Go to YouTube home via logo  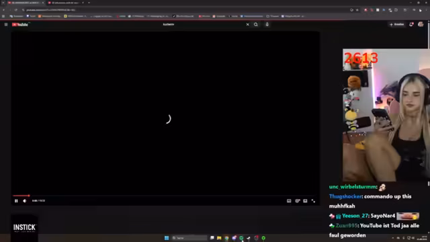point(20,24)
